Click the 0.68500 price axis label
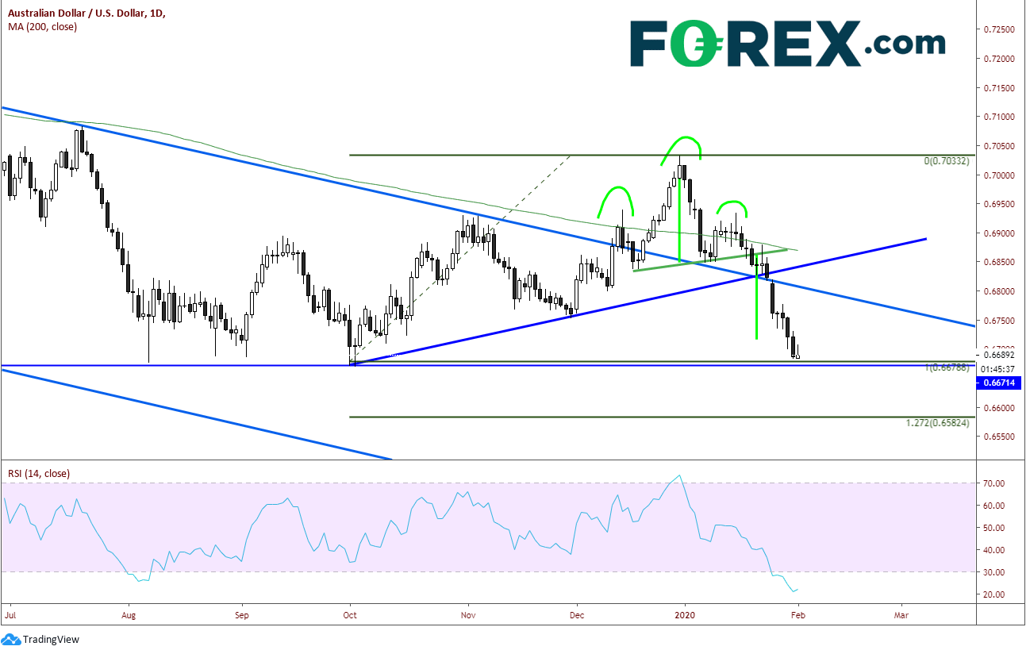Image resolution: width=1030 pixels, height=654 pixels. click(999, 263)
